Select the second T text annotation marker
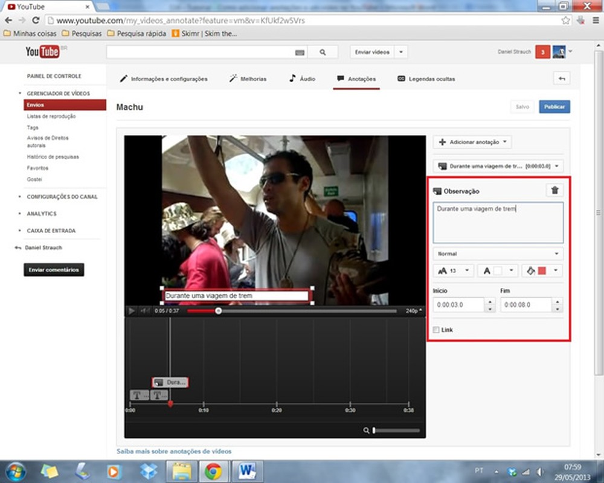This screenshot has height=483, width=604. 159,395
